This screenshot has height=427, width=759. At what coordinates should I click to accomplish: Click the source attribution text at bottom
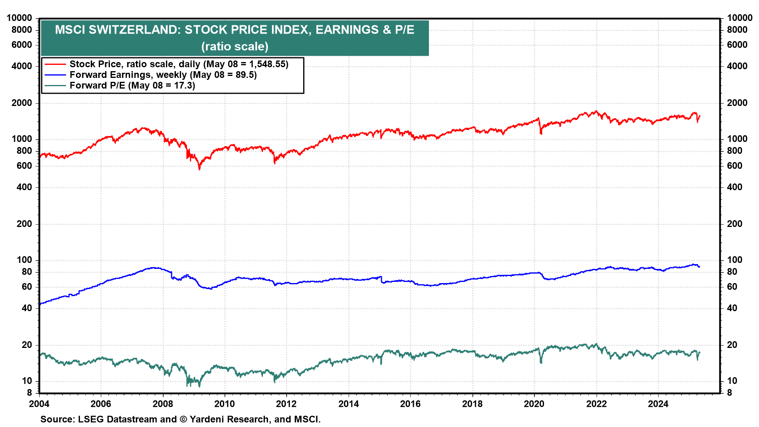click(x=180, y=419)
